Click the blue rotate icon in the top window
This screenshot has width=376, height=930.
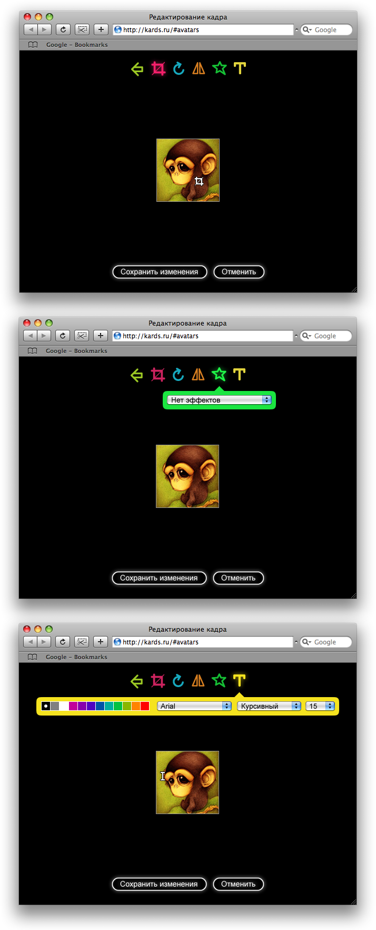[179, 68]
